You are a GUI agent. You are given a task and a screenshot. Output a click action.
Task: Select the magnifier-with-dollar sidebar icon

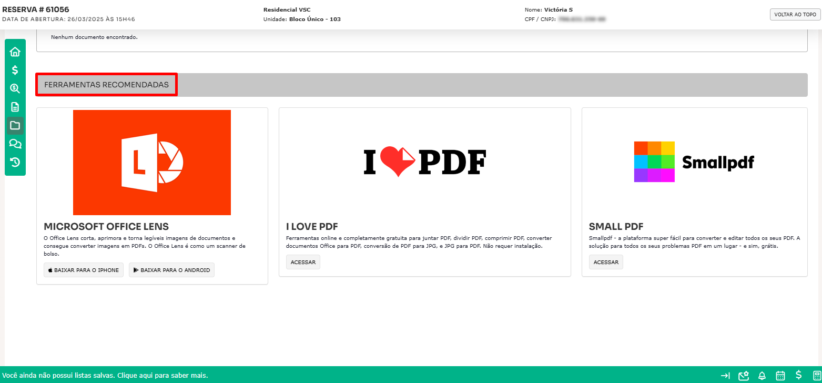[x=15, y=88]
